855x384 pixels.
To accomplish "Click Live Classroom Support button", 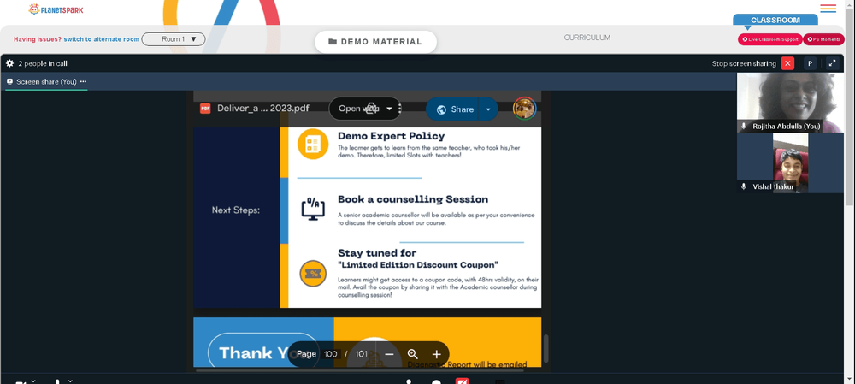I will pos(770,39).
